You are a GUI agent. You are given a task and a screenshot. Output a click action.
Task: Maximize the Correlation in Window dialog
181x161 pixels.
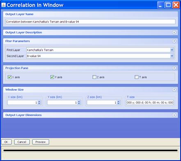click(x=168, y=5)
